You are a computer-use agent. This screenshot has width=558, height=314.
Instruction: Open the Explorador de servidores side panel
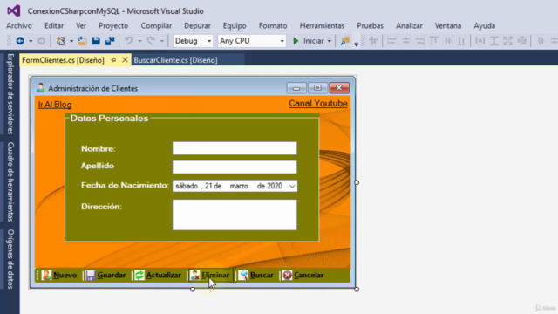coord(10,94)
